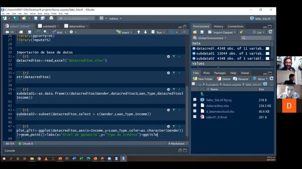Open the History tab

click(x=218, y=26)
